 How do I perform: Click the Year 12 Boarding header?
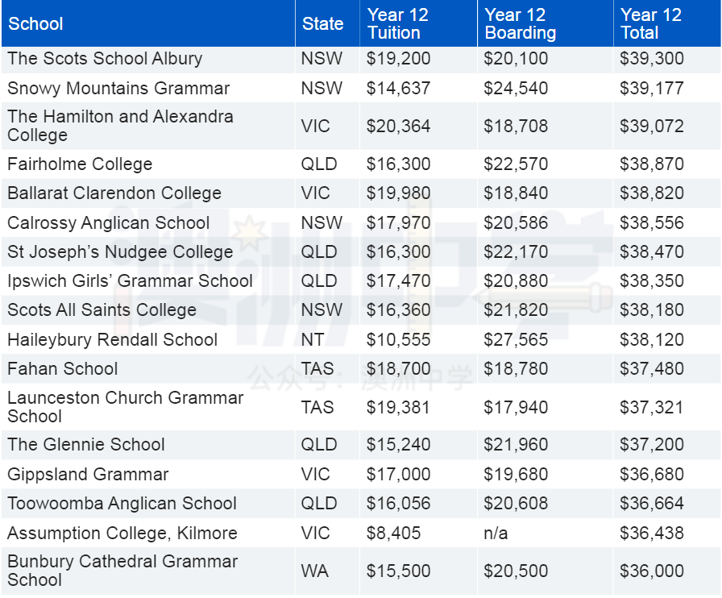point(520,24)
